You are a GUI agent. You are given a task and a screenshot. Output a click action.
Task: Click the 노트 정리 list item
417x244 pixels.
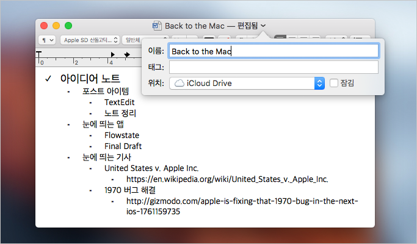[x=120, y=113]
